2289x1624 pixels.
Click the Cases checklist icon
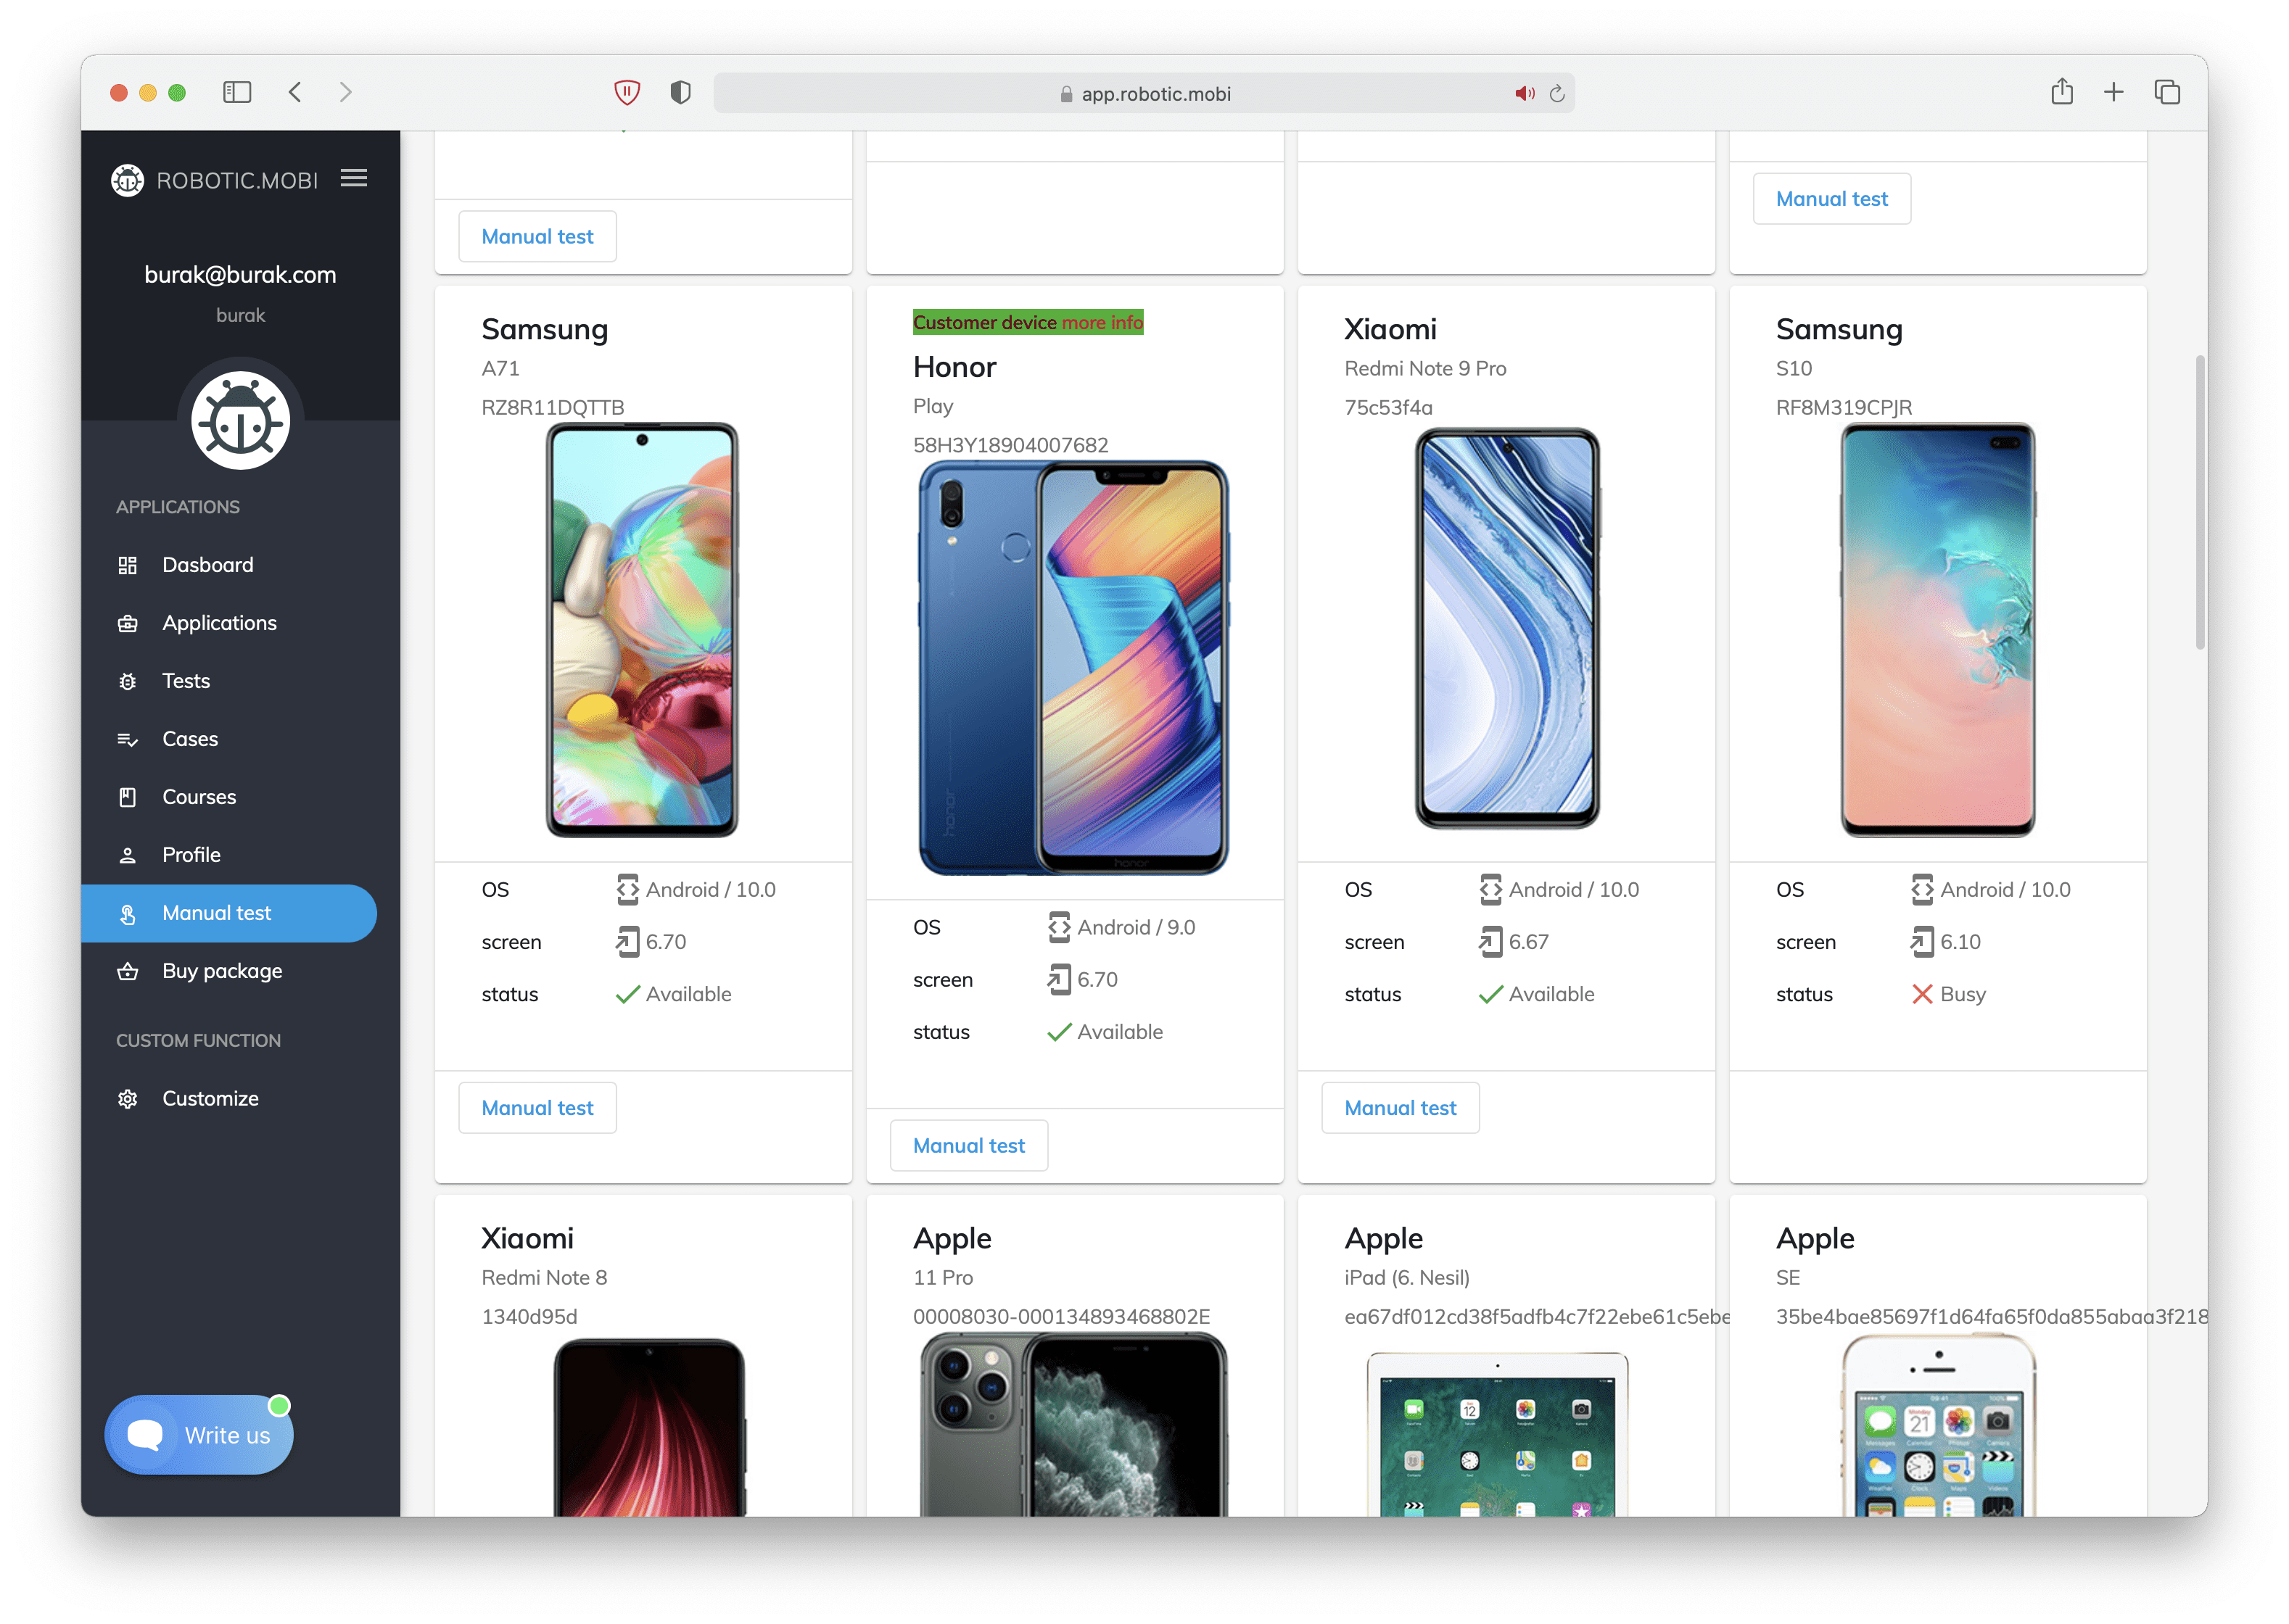[x=127, y=739]
